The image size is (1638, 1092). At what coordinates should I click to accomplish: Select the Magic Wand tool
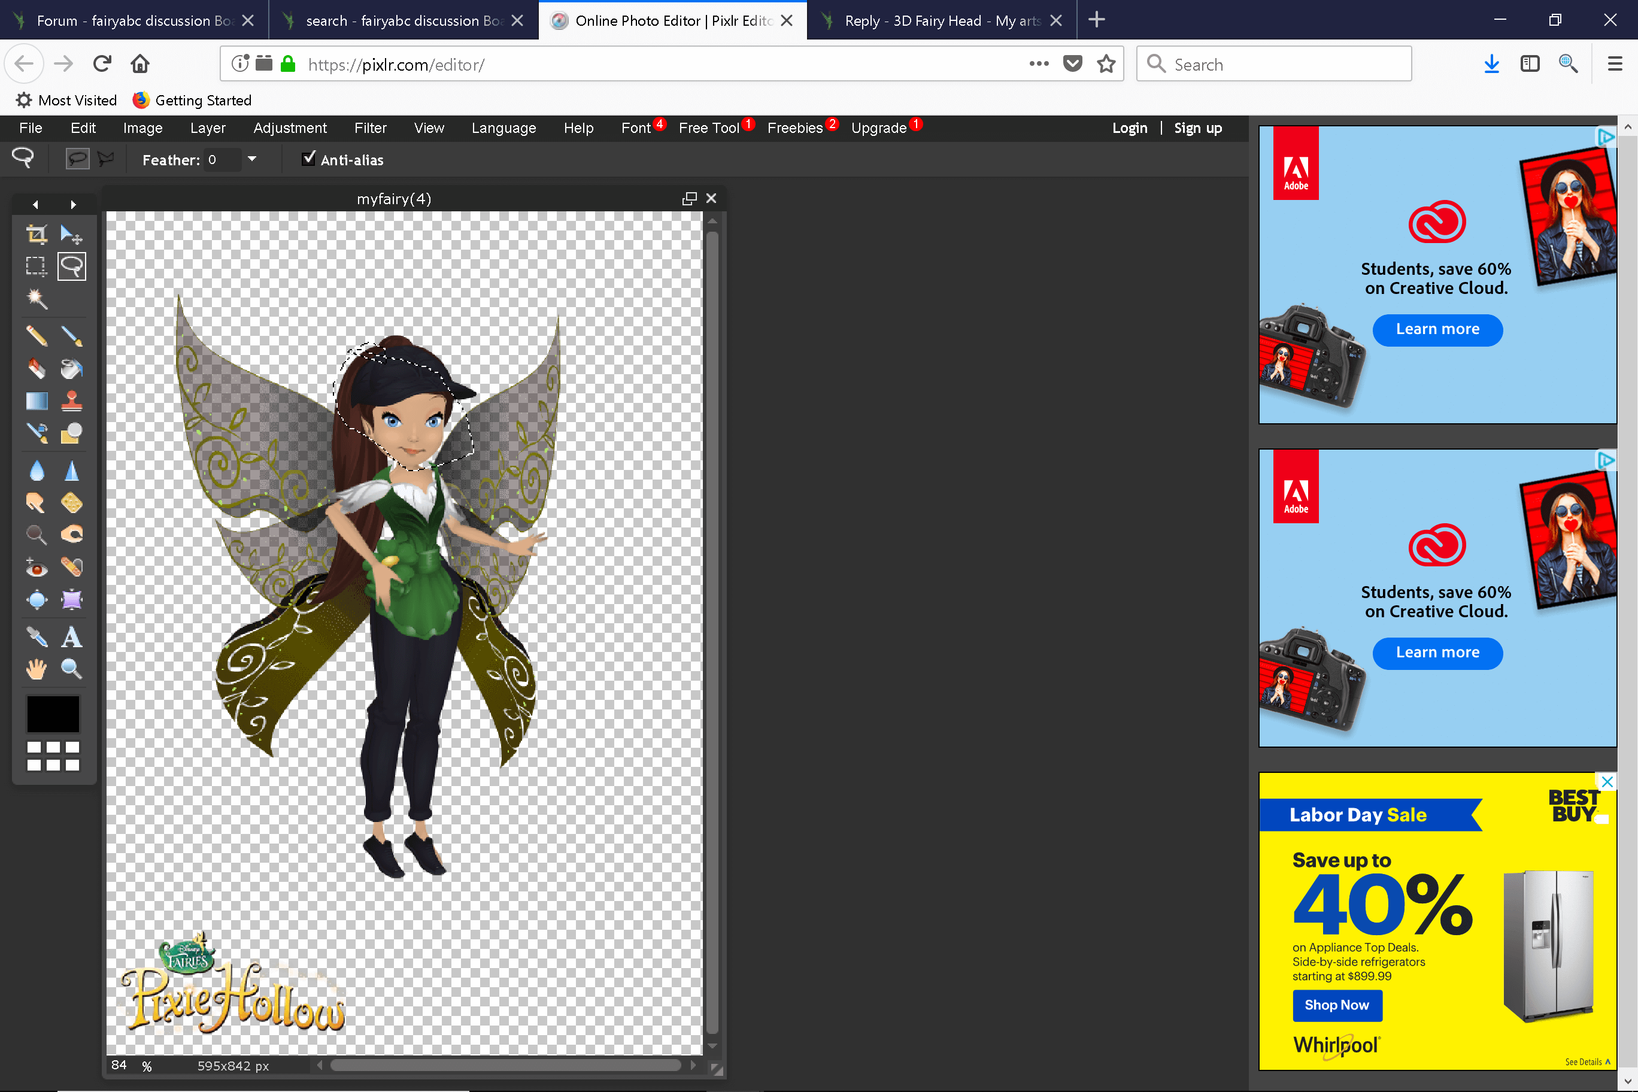click(x=36, y=299)
